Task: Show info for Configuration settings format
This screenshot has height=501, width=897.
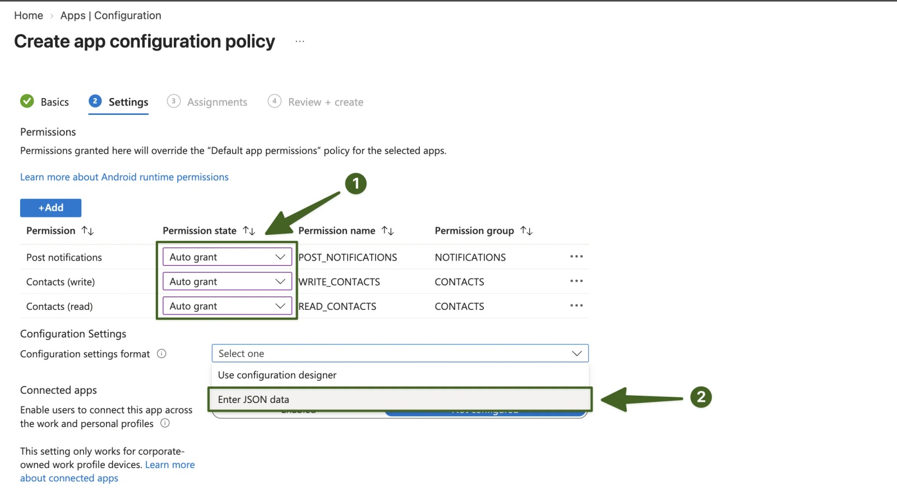Action: coord(161,354)
